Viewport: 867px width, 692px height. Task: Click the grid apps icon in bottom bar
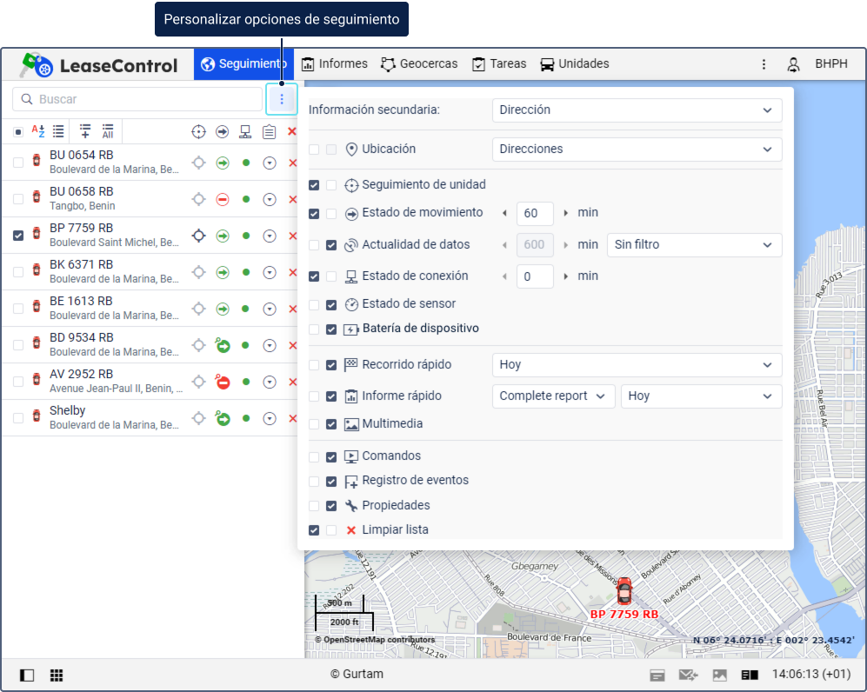click(x=57, y=675)
